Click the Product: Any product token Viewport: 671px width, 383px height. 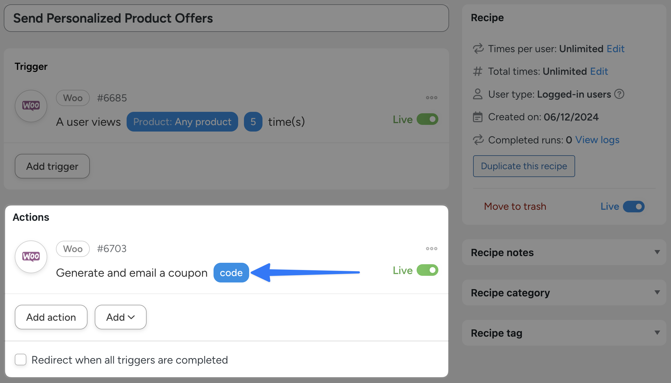(182, 122)
